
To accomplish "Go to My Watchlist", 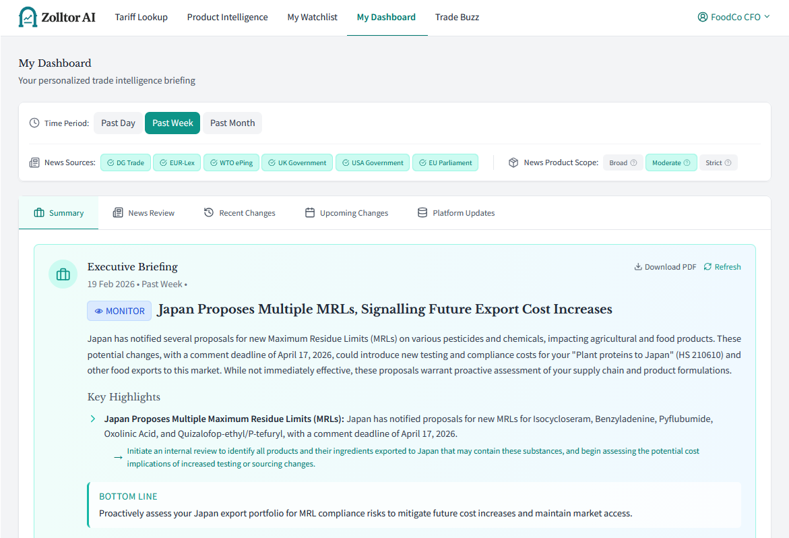I will click(x=313, y=17).
